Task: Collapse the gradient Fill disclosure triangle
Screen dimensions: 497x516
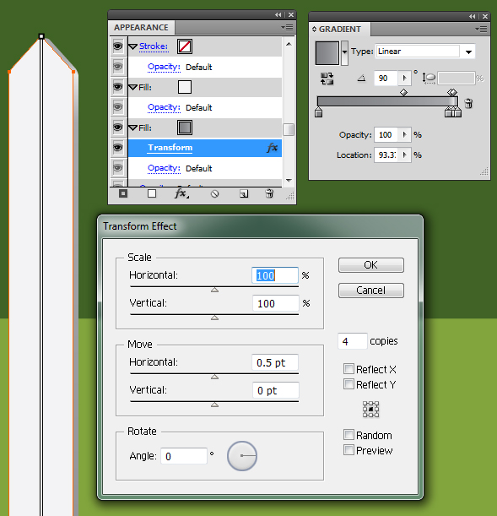Action: [132, 128]
